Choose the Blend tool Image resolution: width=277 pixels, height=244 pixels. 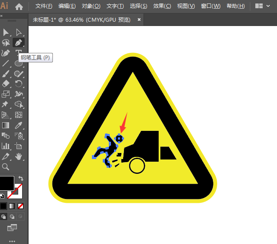pos(6,136)
